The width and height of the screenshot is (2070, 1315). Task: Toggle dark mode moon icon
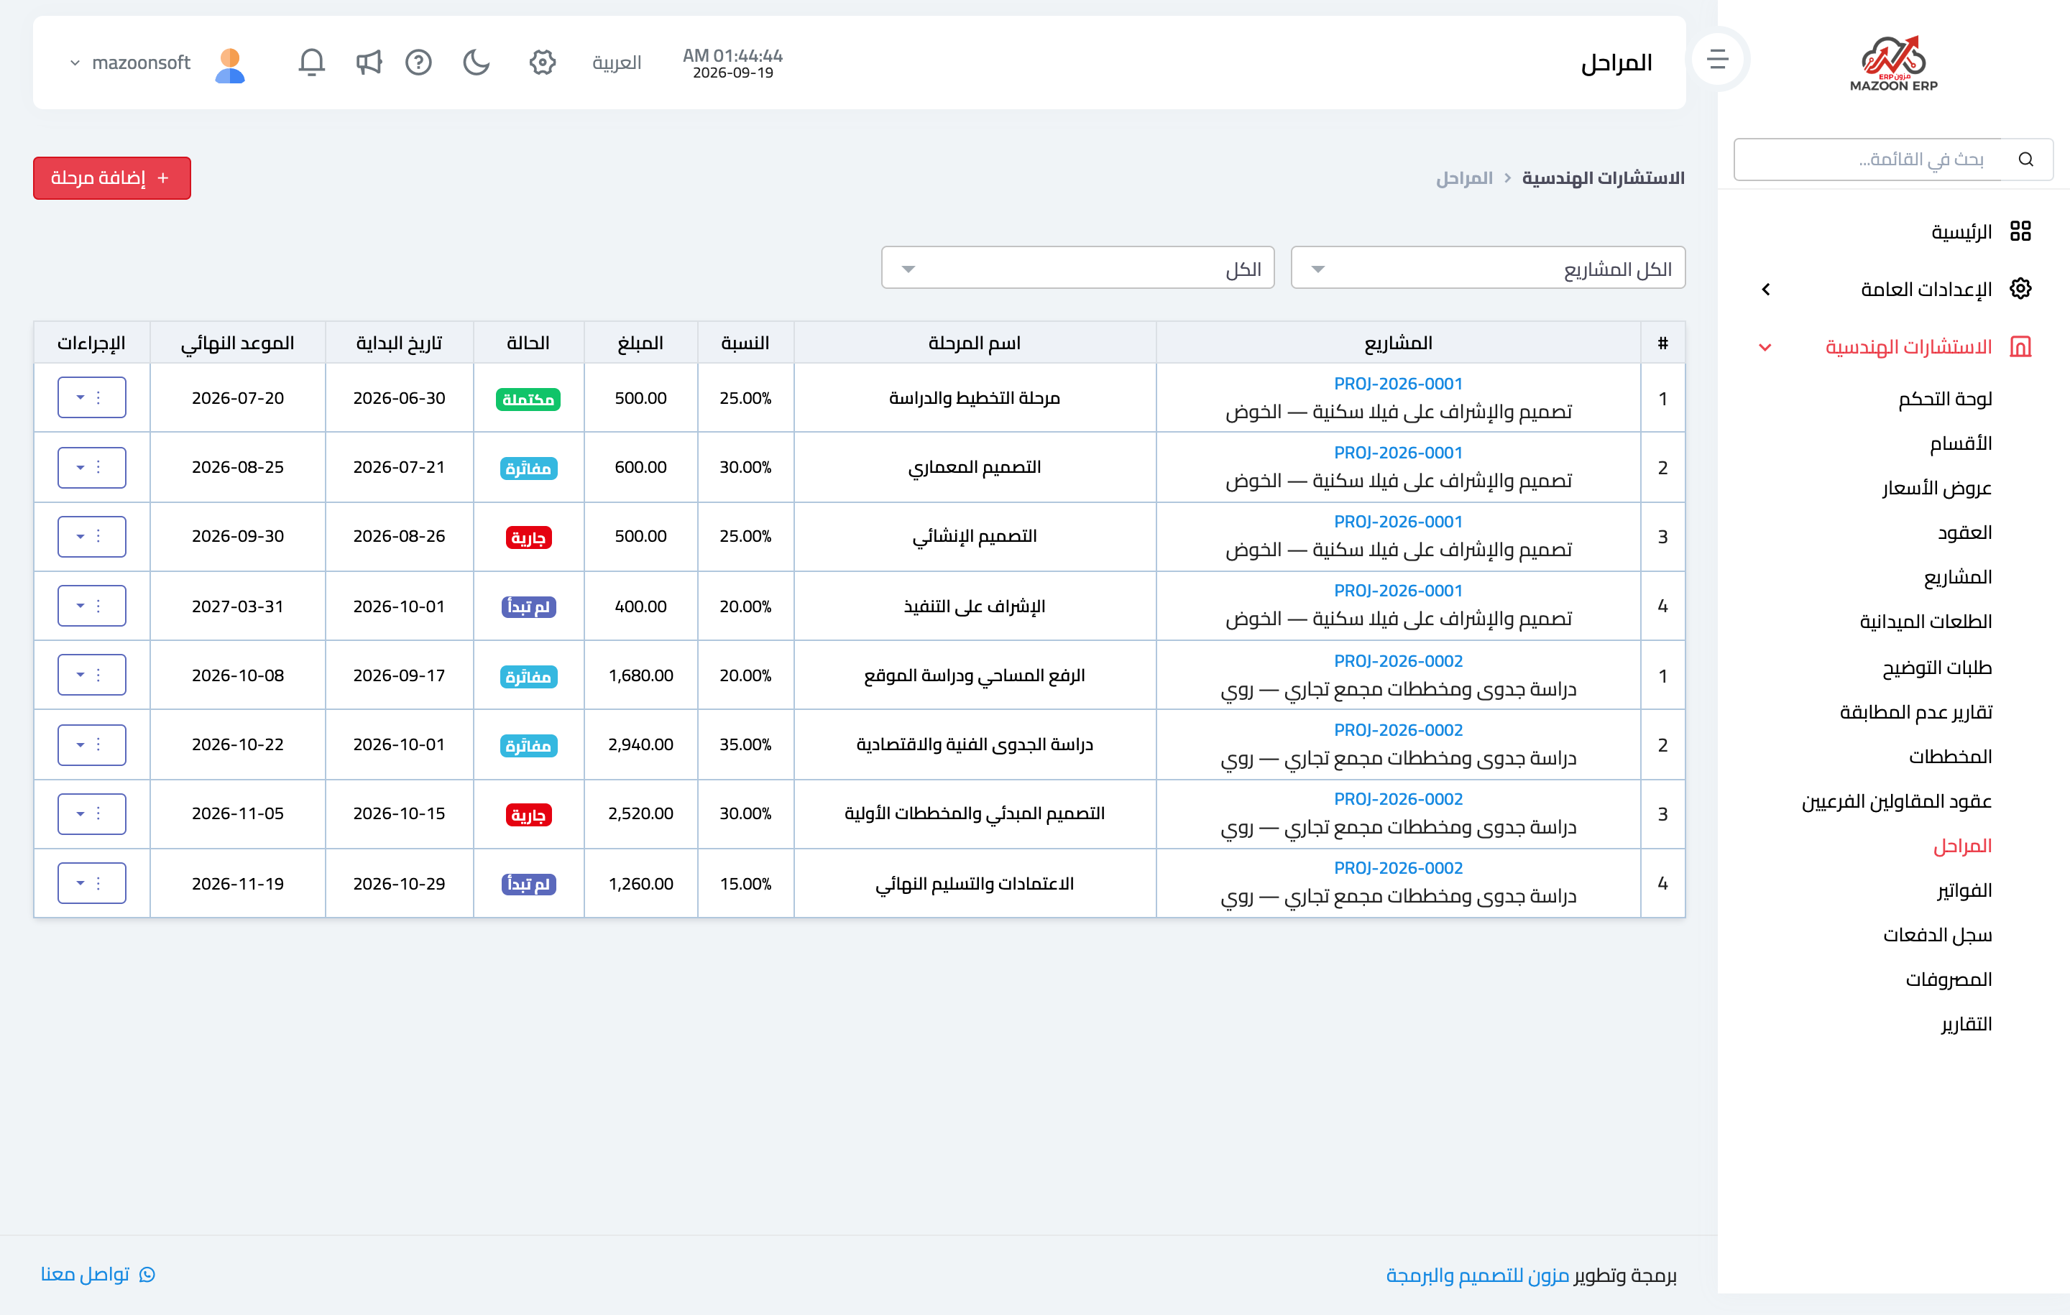tap(475, 62)
